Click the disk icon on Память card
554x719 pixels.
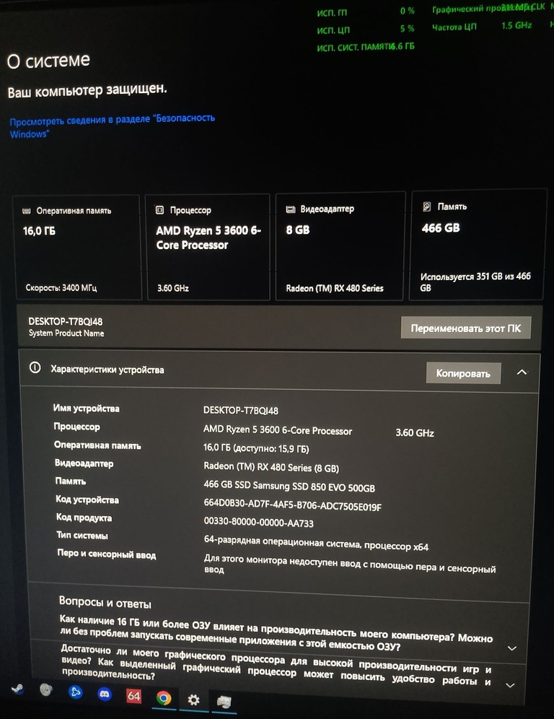click(x=426, y=206)
